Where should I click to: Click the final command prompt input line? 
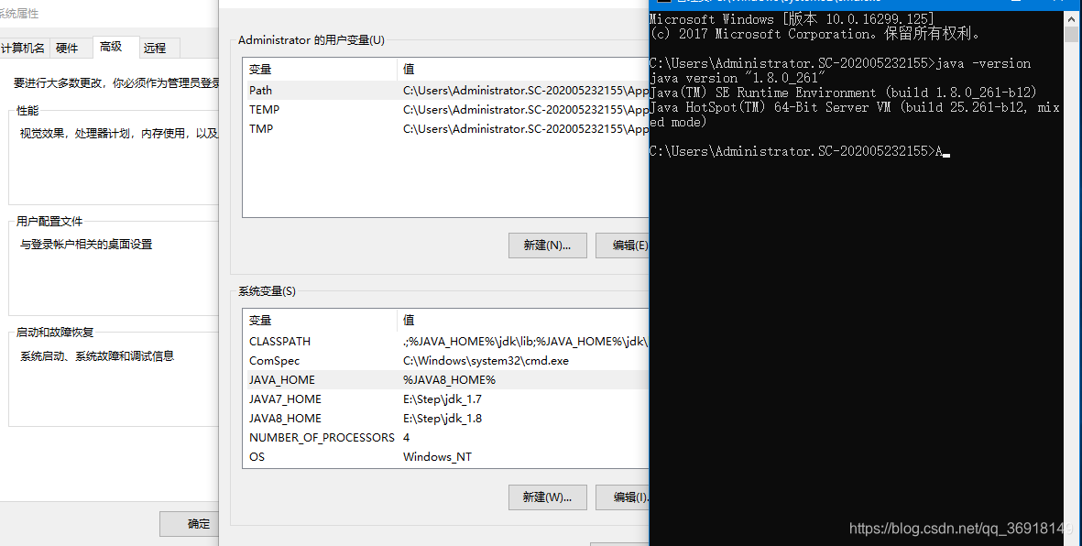800,151
